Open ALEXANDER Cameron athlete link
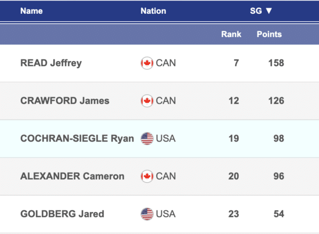319x234 pixels. pos(72,177)
